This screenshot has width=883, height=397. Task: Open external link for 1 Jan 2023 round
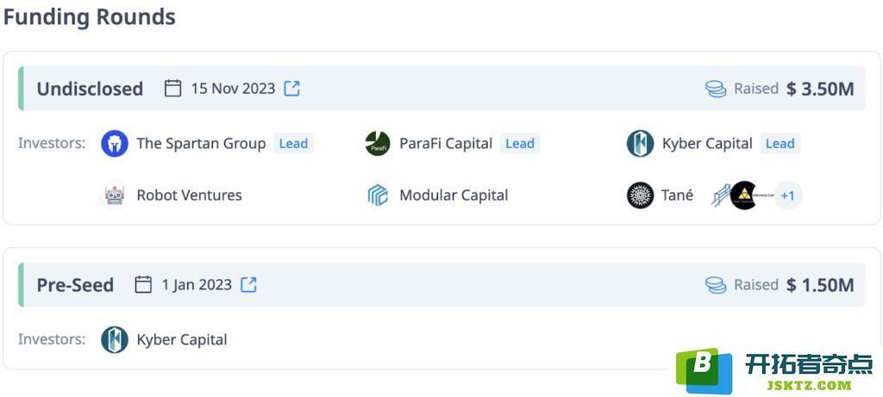[x=249, y=284]
